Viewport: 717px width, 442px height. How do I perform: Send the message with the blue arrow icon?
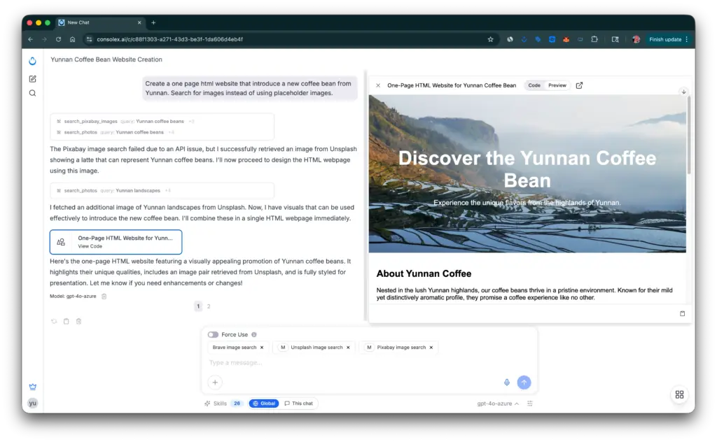[524, 382]
